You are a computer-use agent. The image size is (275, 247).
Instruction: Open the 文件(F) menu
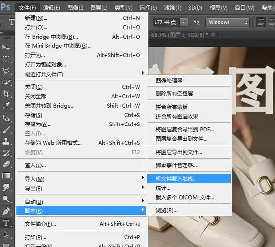coord(27,8)
